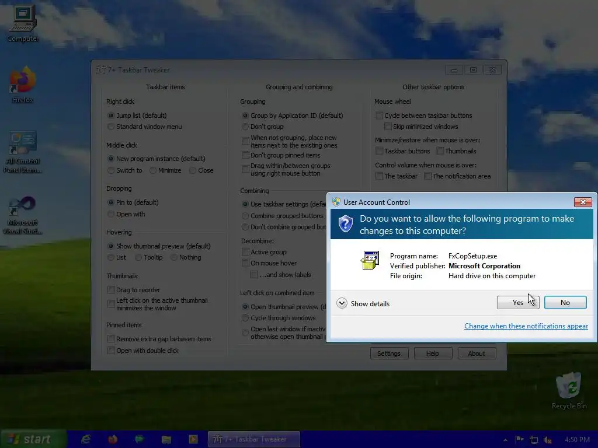Open the Recycle Bin
598x448 pixels.
[569, 391]
